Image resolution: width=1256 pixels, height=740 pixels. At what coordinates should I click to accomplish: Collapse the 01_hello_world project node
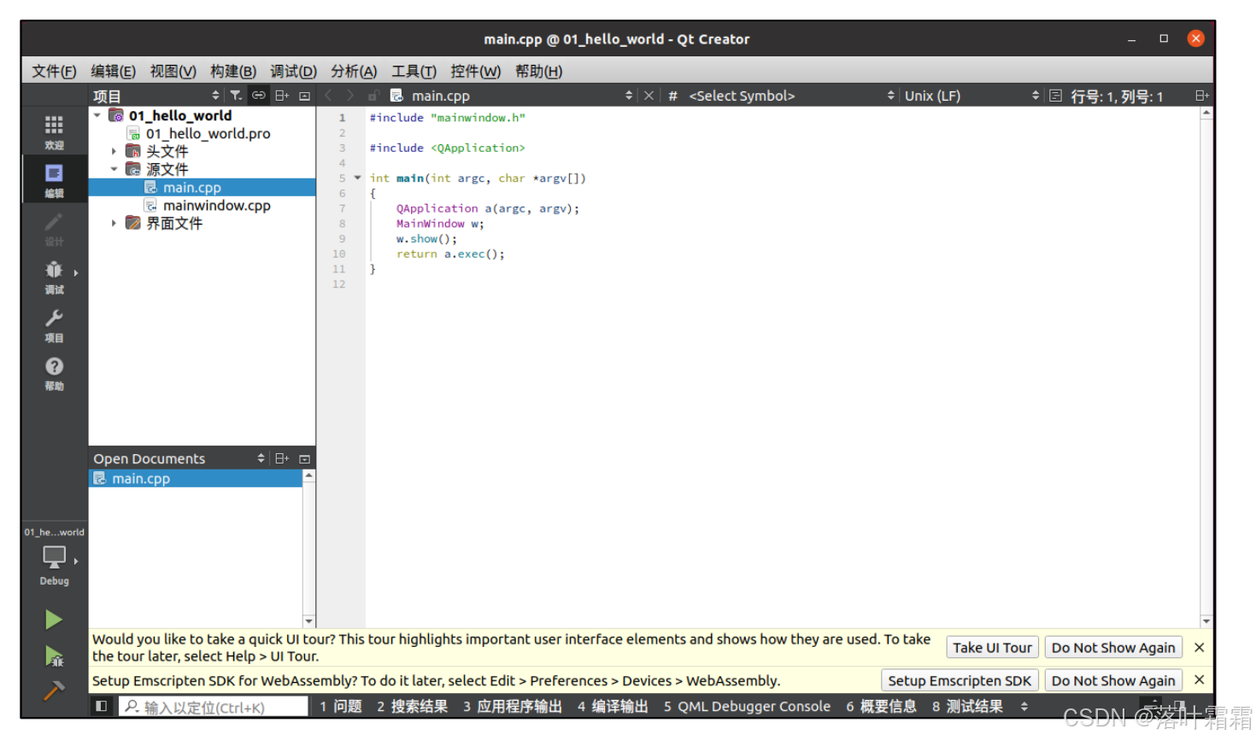(97, 115)
